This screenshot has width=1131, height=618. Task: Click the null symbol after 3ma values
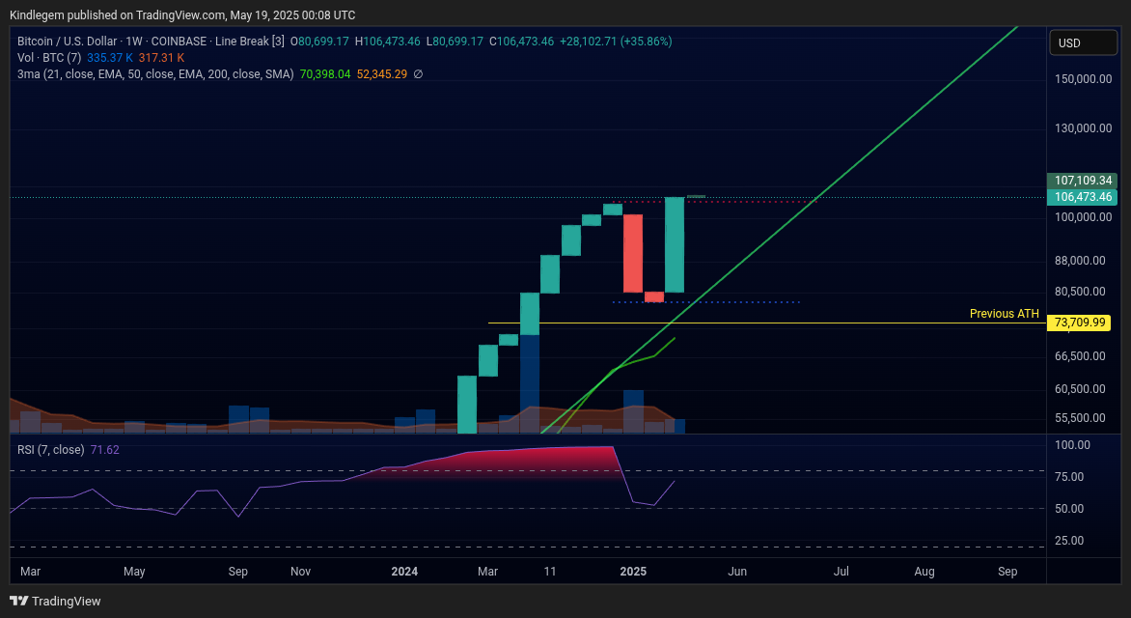tap(418, 73)
